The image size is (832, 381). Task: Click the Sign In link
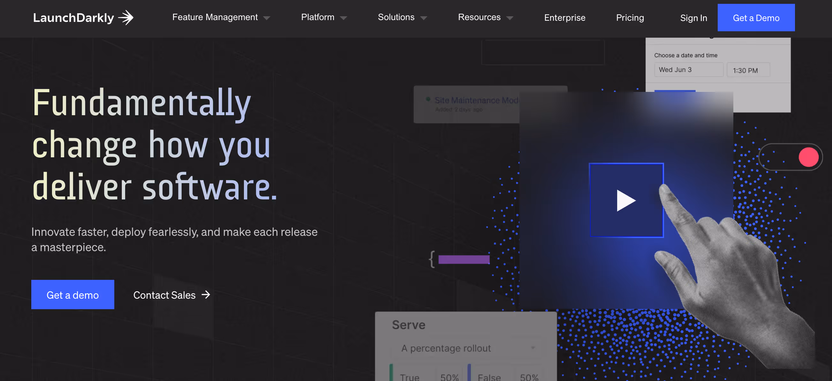[x=693, y=18]
